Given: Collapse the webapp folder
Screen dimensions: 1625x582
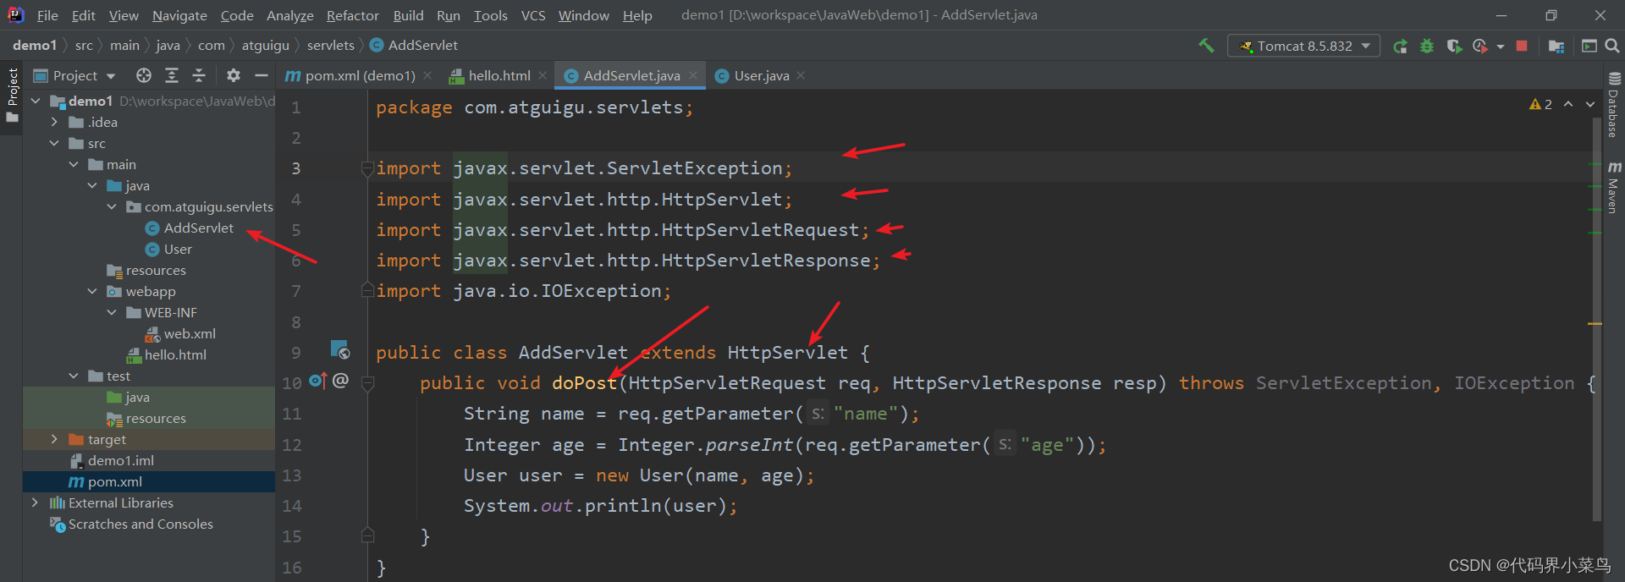Looking at the screenshot, I should pos(92,291).
